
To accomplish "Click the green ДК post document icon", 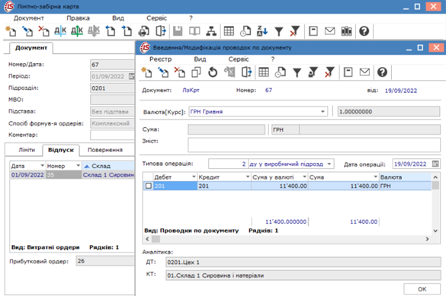I will point(77,31).
